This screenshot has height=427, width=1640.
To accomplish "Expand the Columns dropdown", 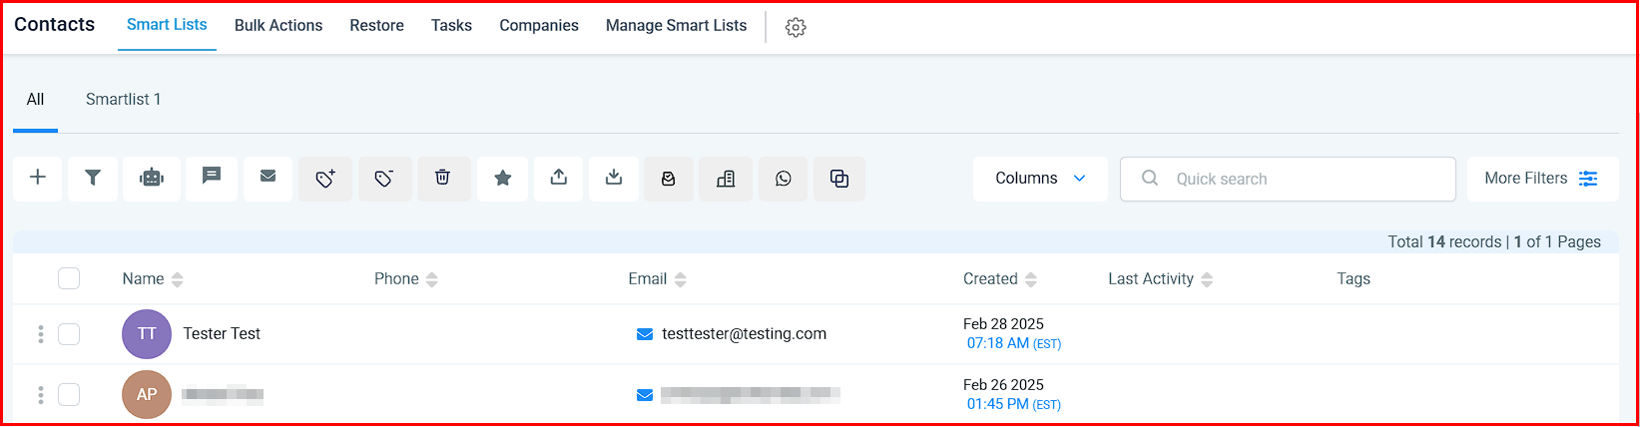I will coord(1040,179).
